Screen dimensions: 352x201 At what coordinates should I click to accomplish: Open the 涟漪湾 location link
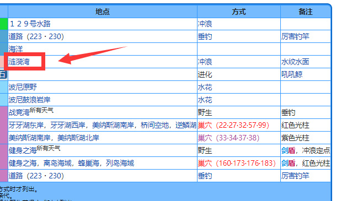[x=19, y=62]
